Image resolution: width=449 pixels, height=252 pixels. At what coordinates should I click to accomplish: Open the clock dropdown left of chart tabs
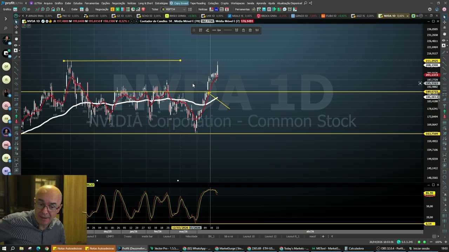click(17, 16)
